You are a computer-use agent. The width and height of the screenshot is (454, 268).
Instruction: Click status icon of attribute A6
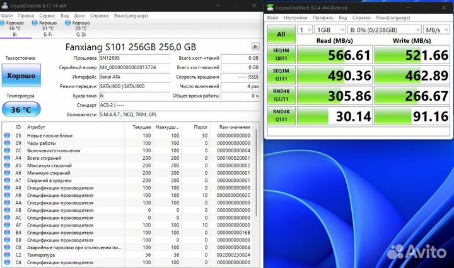point(7,173)
